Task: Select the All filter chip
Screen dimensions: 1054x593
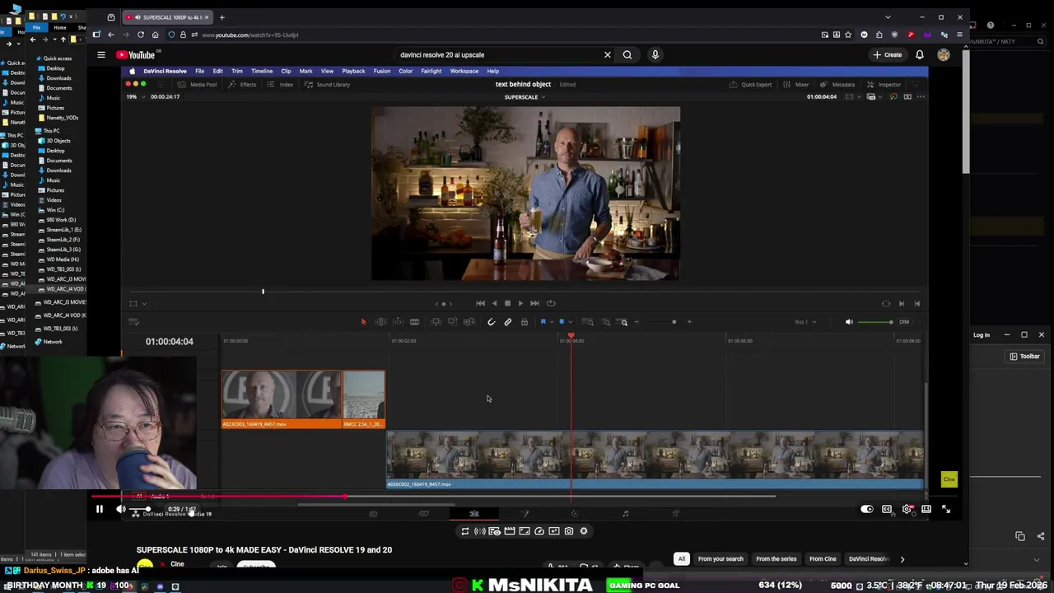Action: click(x=681, y=559)
